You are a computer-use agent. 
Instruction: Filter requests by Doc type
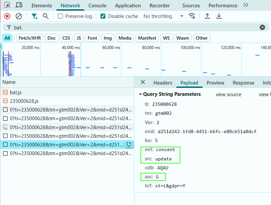[52, 38]
